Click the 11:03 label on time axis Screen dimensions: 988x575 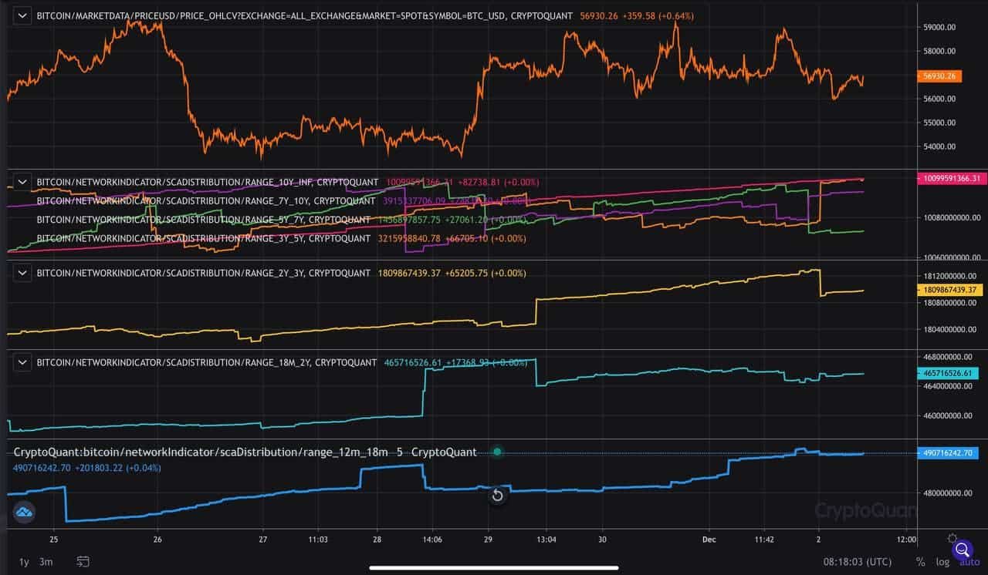tap(317, 540)
